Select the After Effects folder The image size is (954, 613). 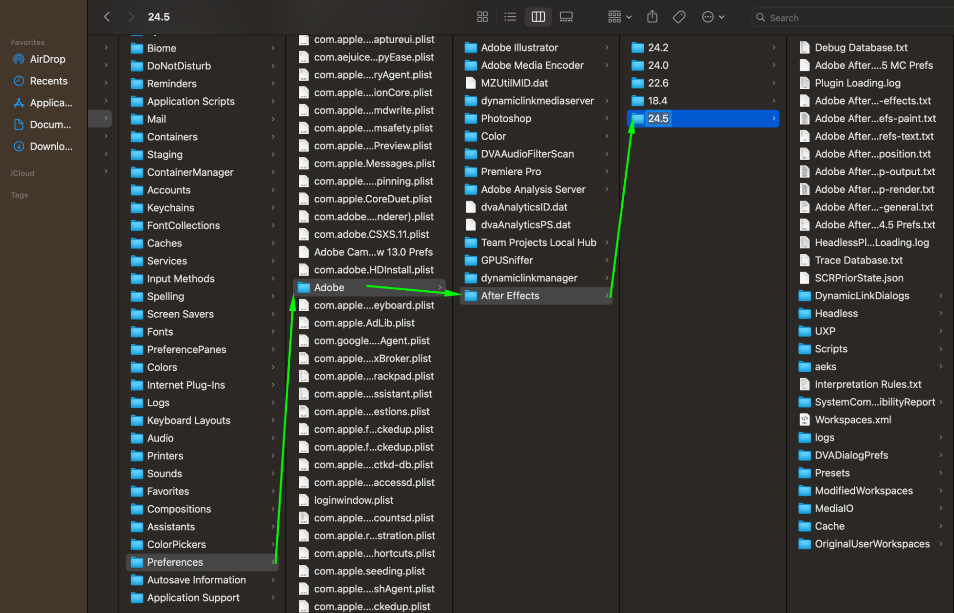510,296
